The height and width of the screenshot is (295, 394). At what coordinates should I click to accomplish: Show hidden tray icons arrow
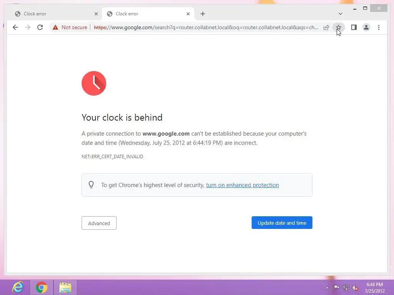(x=327, y=288)
